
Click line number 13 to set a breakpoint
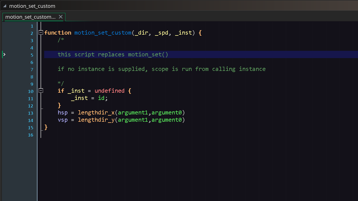tap(30, 113)
